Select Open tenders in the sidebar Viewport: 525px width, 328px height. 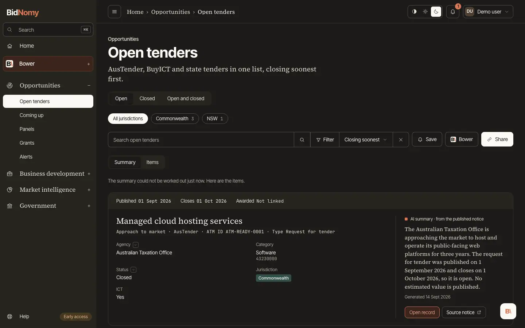(x=48, y=101)
